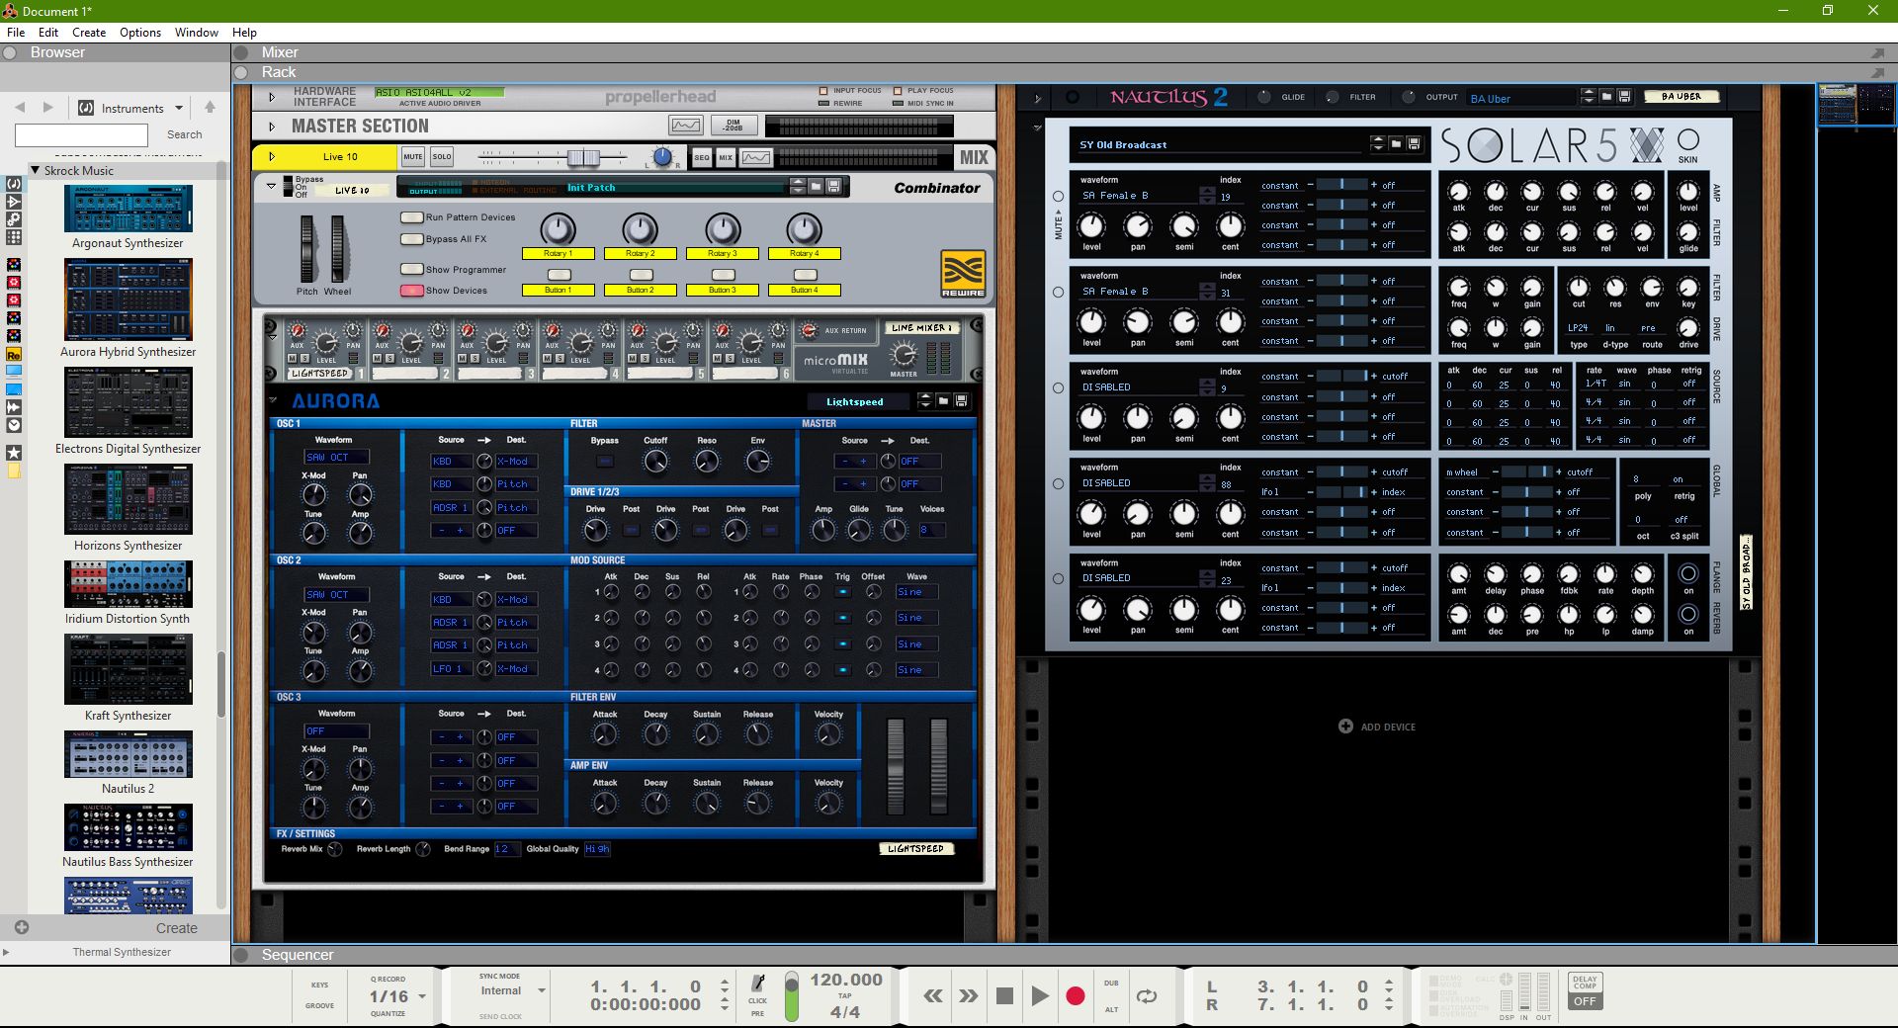Open the Window menu
Viewport: 1898px width, 1028px height.
click(x=197, y=32)
